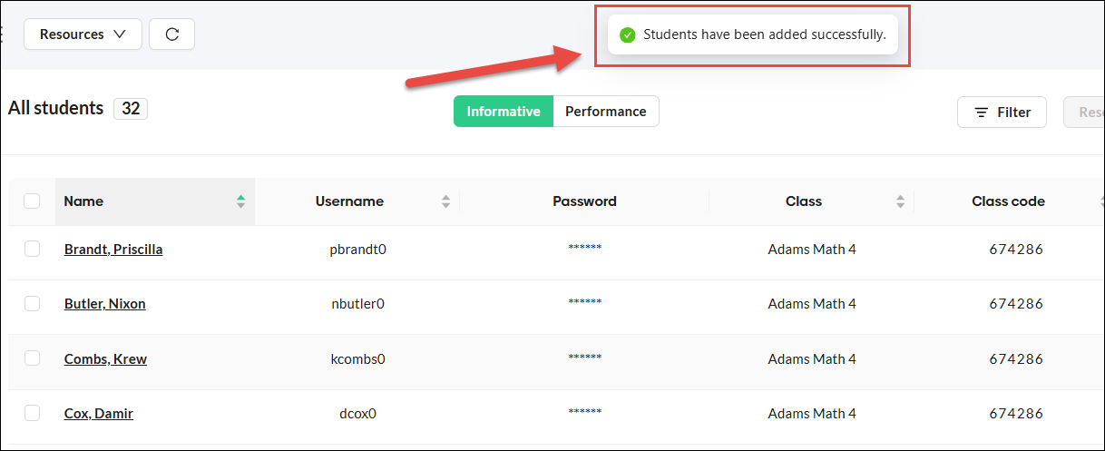Screen dimensions: 1105x451
Task: Open the Filter options
Action: [x=1002, y=113]
